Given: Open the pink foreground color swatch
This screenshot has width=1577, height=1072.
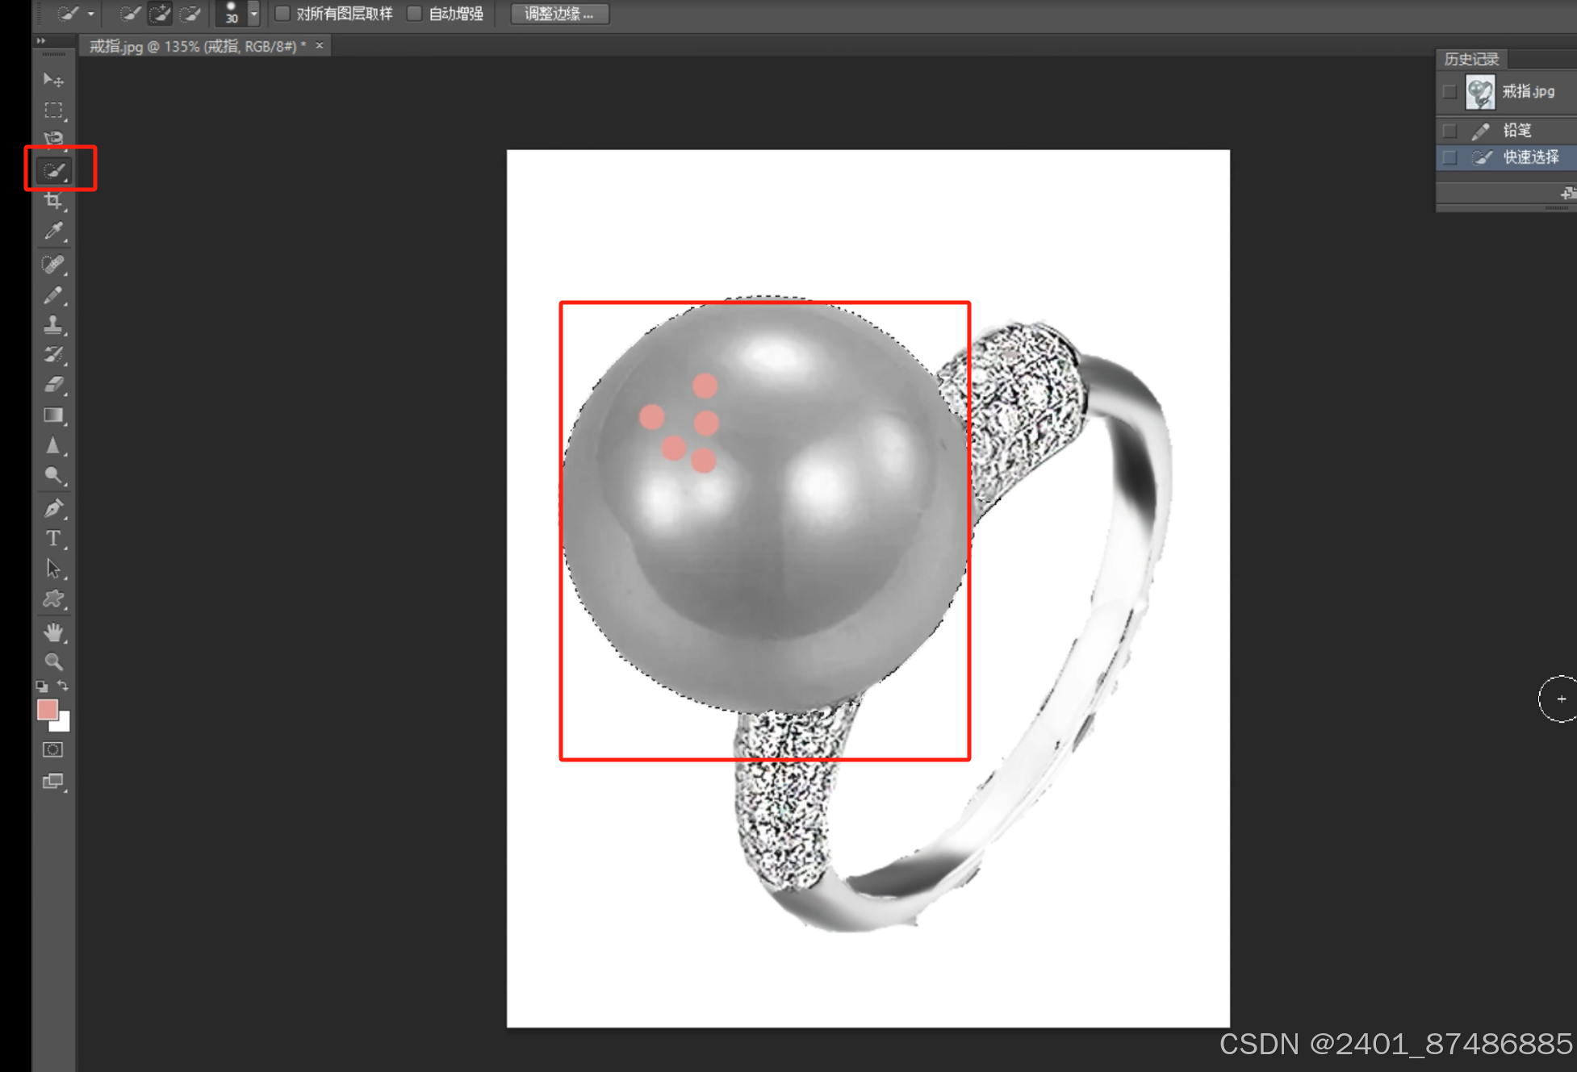Looking at the screenshot, I should [x=48, y=709].
